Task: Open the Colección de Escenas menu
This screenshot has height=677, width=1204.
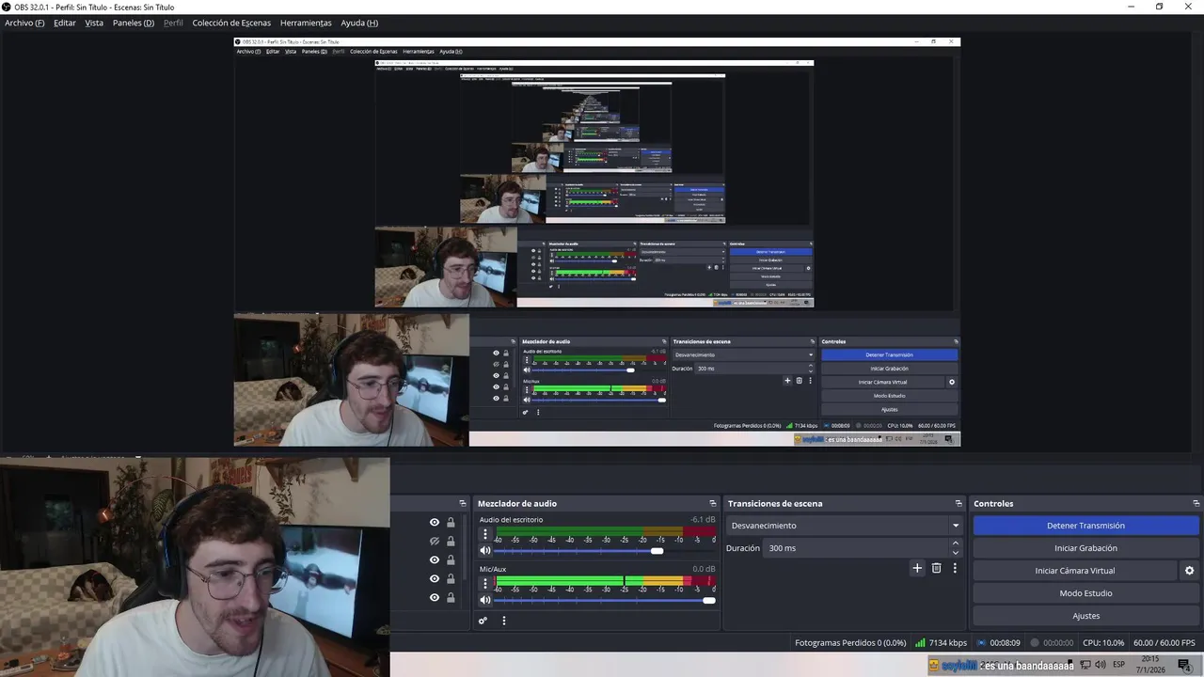Action: 231,23
